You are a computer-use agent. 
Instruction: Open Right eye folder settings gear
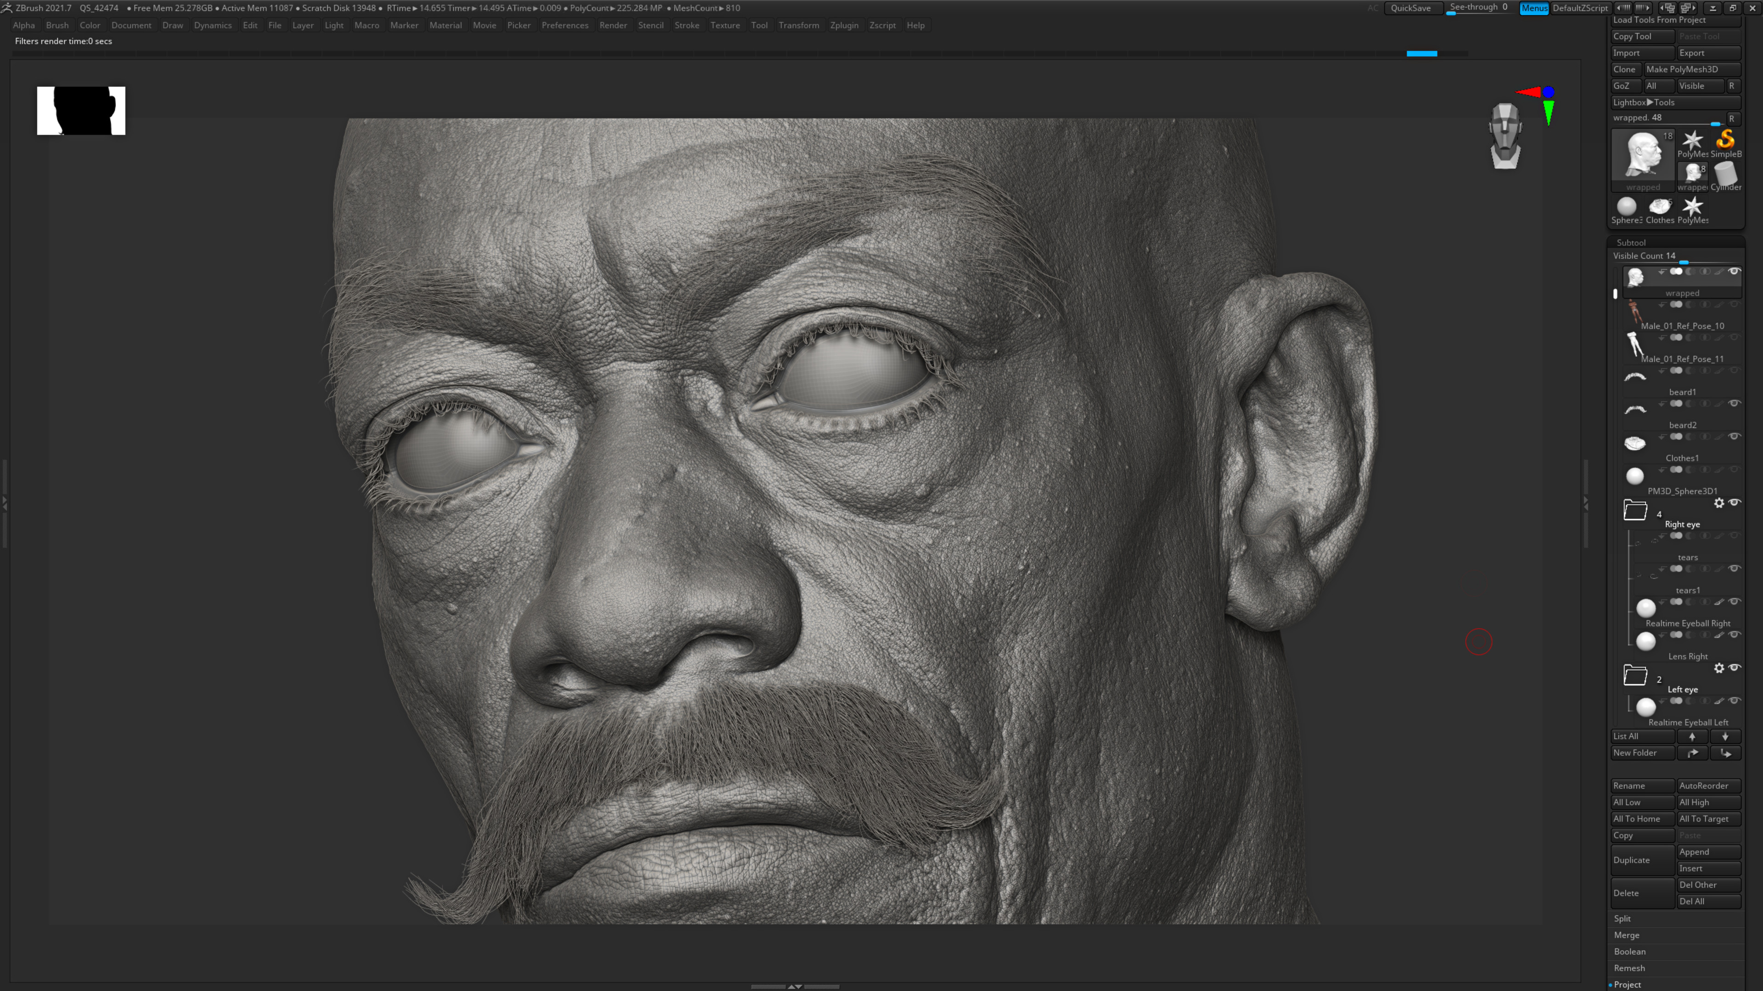pyautogui.click(x=1720, y=503)
